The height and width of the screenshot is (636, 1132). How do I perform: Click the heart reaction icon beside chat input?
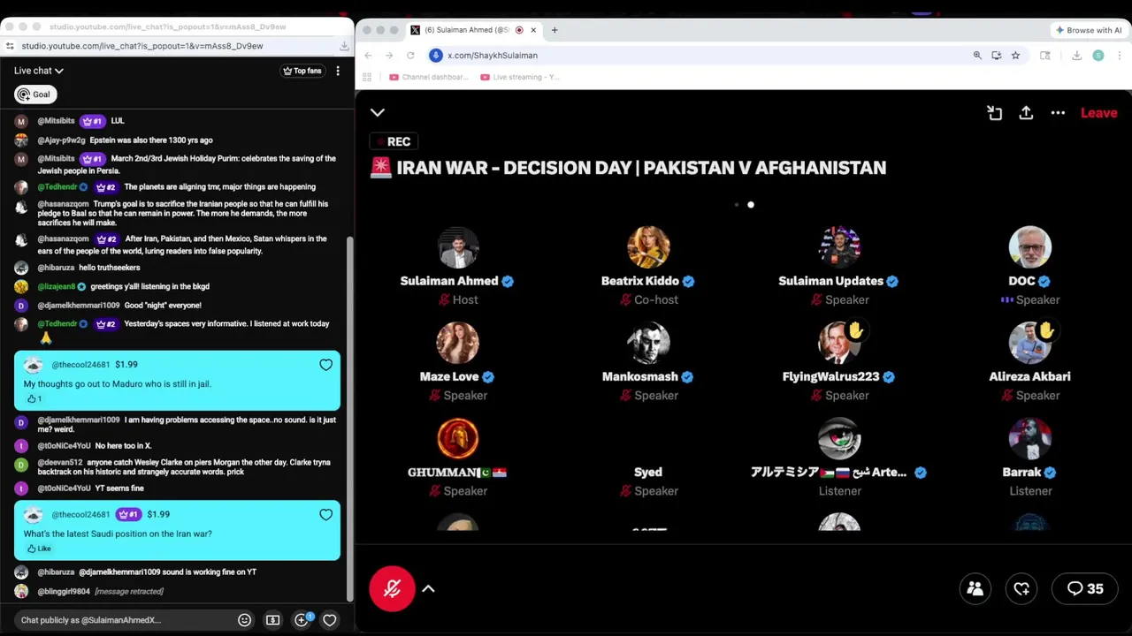coord(329,620)
